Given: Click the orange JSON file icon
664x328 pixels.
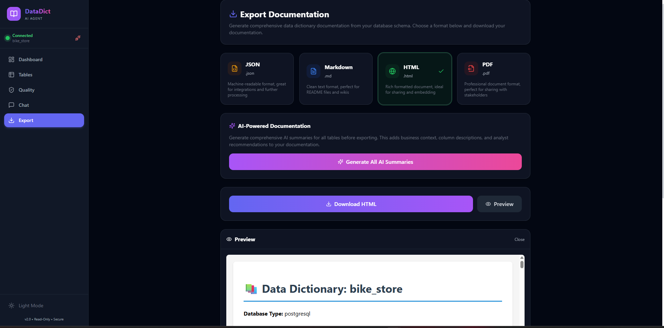Looking at the screenshot, I should click(x=235, y=68).
